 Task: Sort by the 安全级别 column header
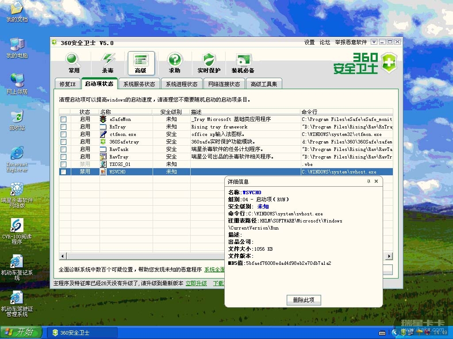(171, 112)
